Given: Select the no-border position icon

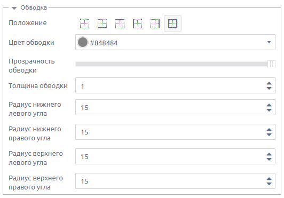Looking at the screenshot, I should coord(84,23).
